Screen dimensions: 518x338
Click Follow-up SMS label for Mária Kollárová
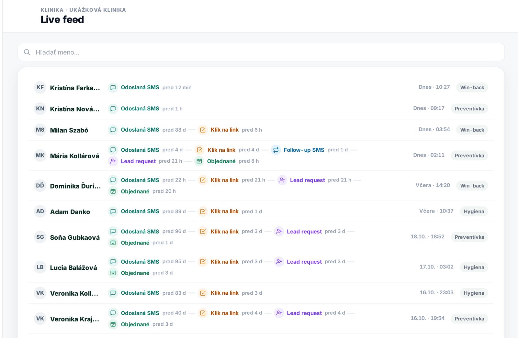tap(304, 150)
